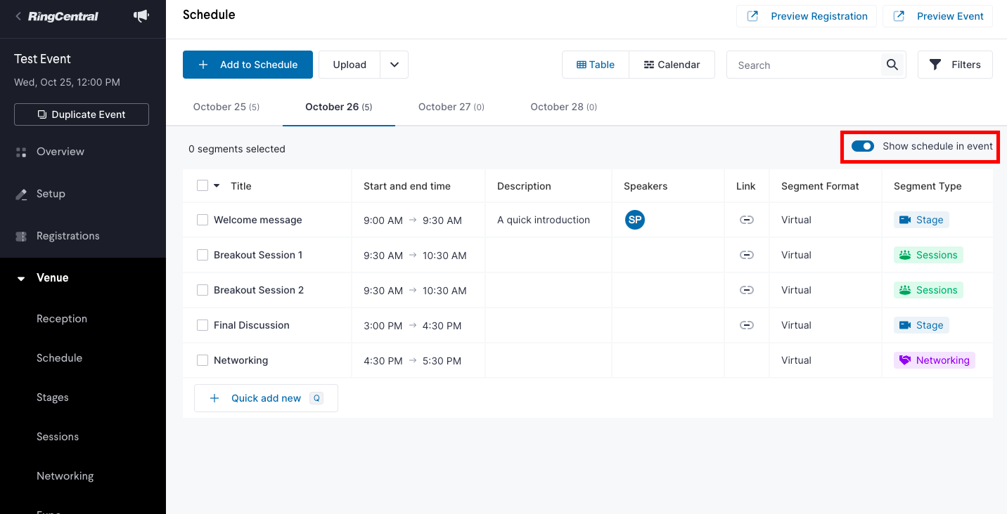Open the Upload dropdown arrow
Image resolution: width=1007 pixels, height=514 pixels.
click(395, 65)
